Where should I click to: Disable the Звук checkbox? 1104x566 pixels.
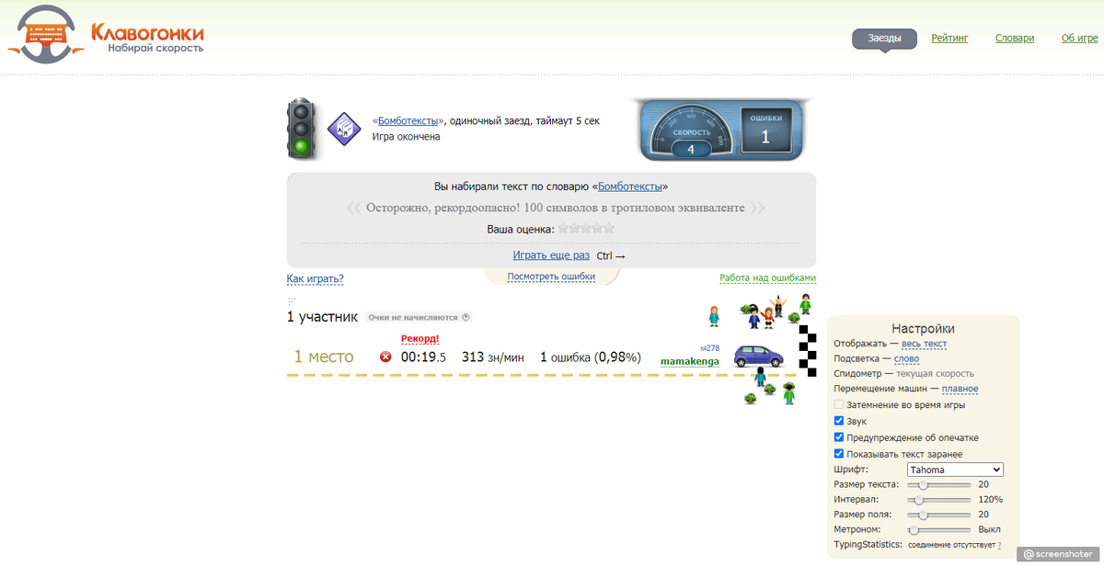pyautogui.click(x=838, y=421)
